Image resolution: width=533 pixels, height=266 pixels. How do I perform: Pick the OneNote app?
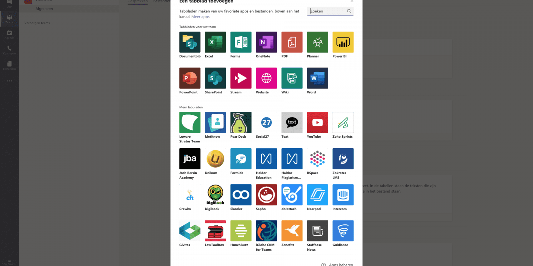tap(266, 42)
